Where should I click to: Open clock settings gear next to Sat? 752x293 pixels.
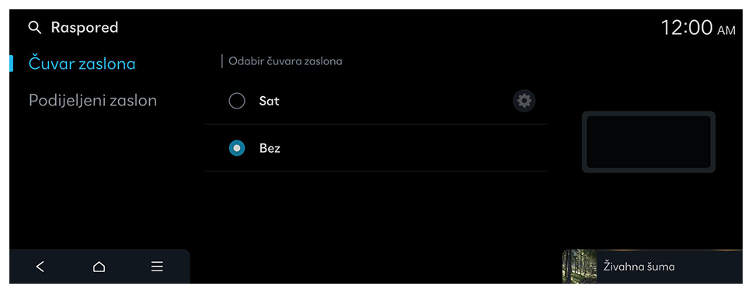(524, 101)
